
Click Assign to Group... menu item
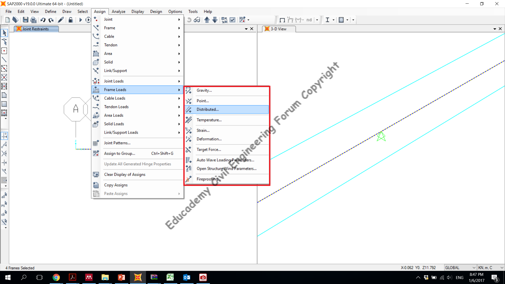[137, 154]
